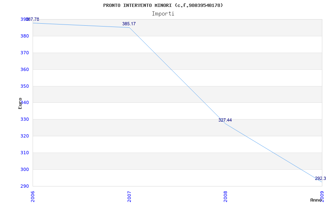326x204 pixels.
Task: Click the Euro axis title
Action: coord(20,103)
